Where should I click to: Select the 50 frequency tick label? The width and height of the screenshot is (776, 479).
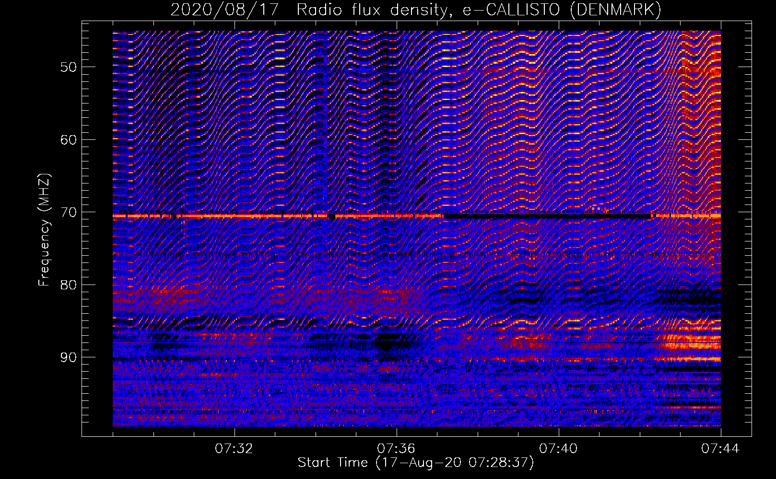point(69,67)
